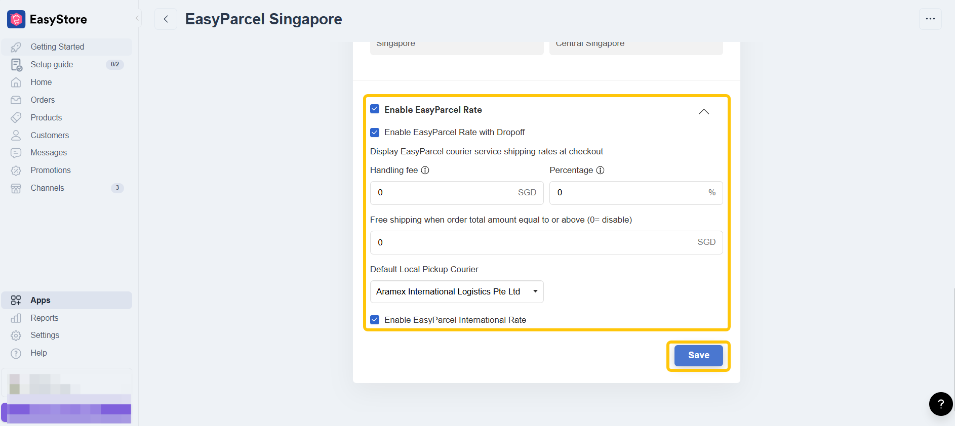The height and width of the screenshot is (426, 955).
Task: Click the Apps grid icon
Action: 16,300
